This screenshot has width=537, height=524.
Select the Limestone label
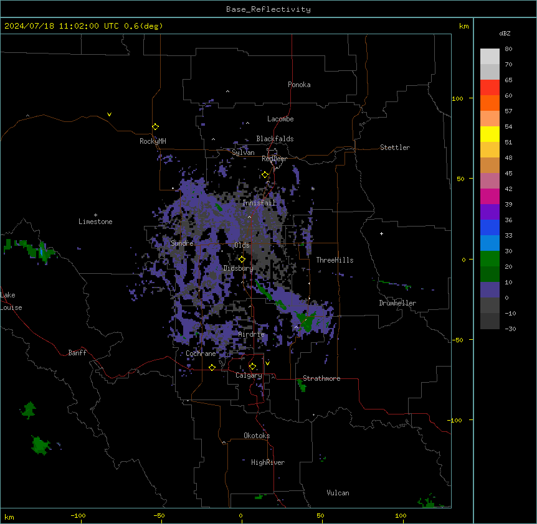click(x=95, y=222)
